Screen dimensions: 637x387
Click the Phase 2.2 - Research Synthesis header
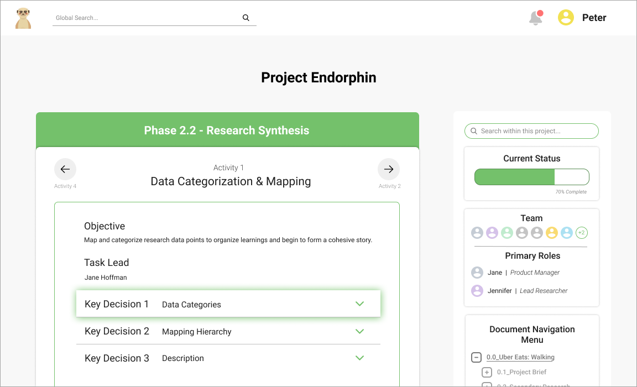(227, 130)
